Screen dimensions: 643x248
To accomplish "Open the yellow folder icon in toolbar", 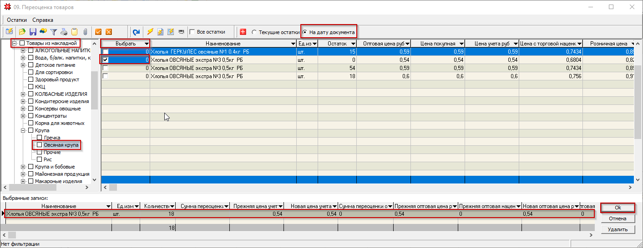I will (x=22, y=32).
